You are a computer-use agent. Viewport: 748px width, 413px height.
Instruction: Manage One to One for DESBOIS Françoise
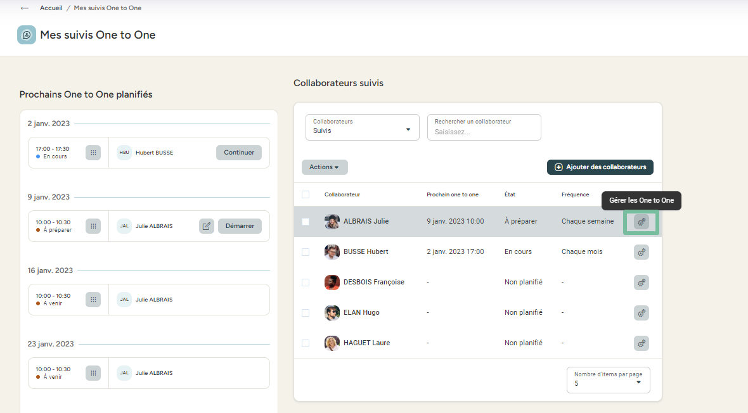pos(641,283)
